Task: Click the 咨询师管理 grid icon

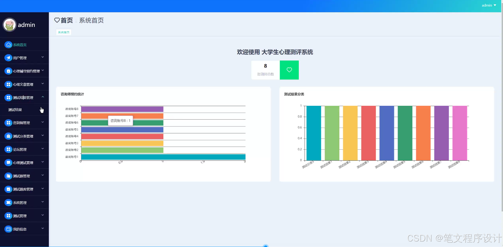Action: point(8,123)
